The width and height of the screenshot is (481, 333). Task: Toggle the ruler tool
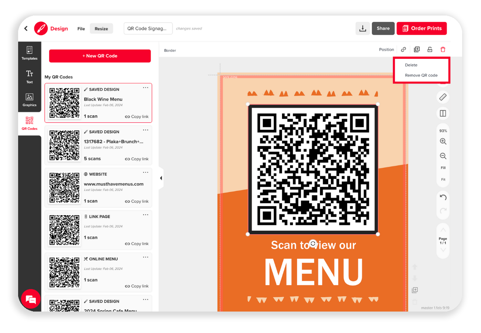click(443, 98)
